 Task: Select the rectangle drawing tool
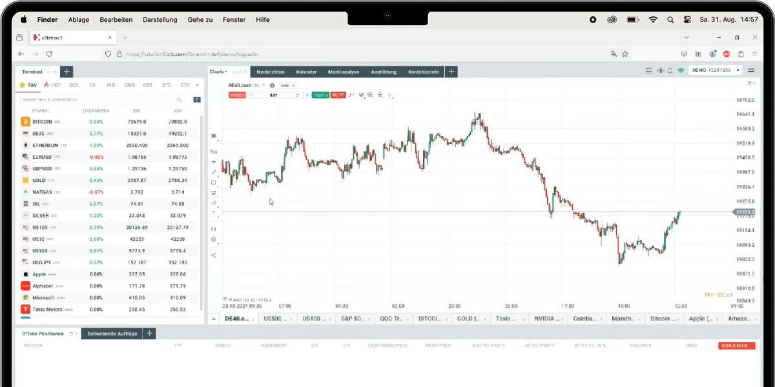coord(213,182)
